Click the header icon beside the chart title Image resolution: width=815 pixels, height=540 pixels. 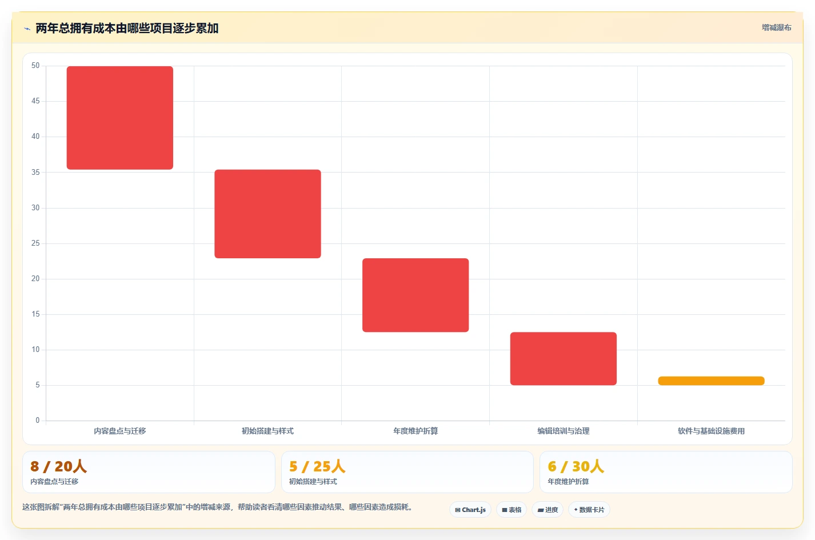[x=27, y=29]
